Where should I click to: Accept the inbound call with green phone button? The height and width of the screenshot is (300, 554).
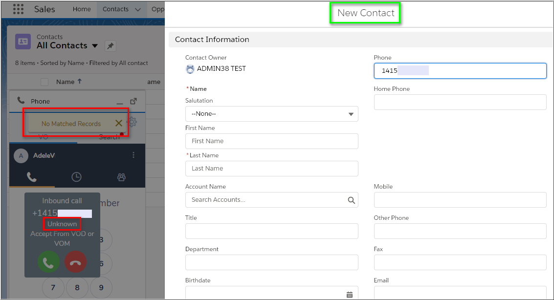(48, 262)
